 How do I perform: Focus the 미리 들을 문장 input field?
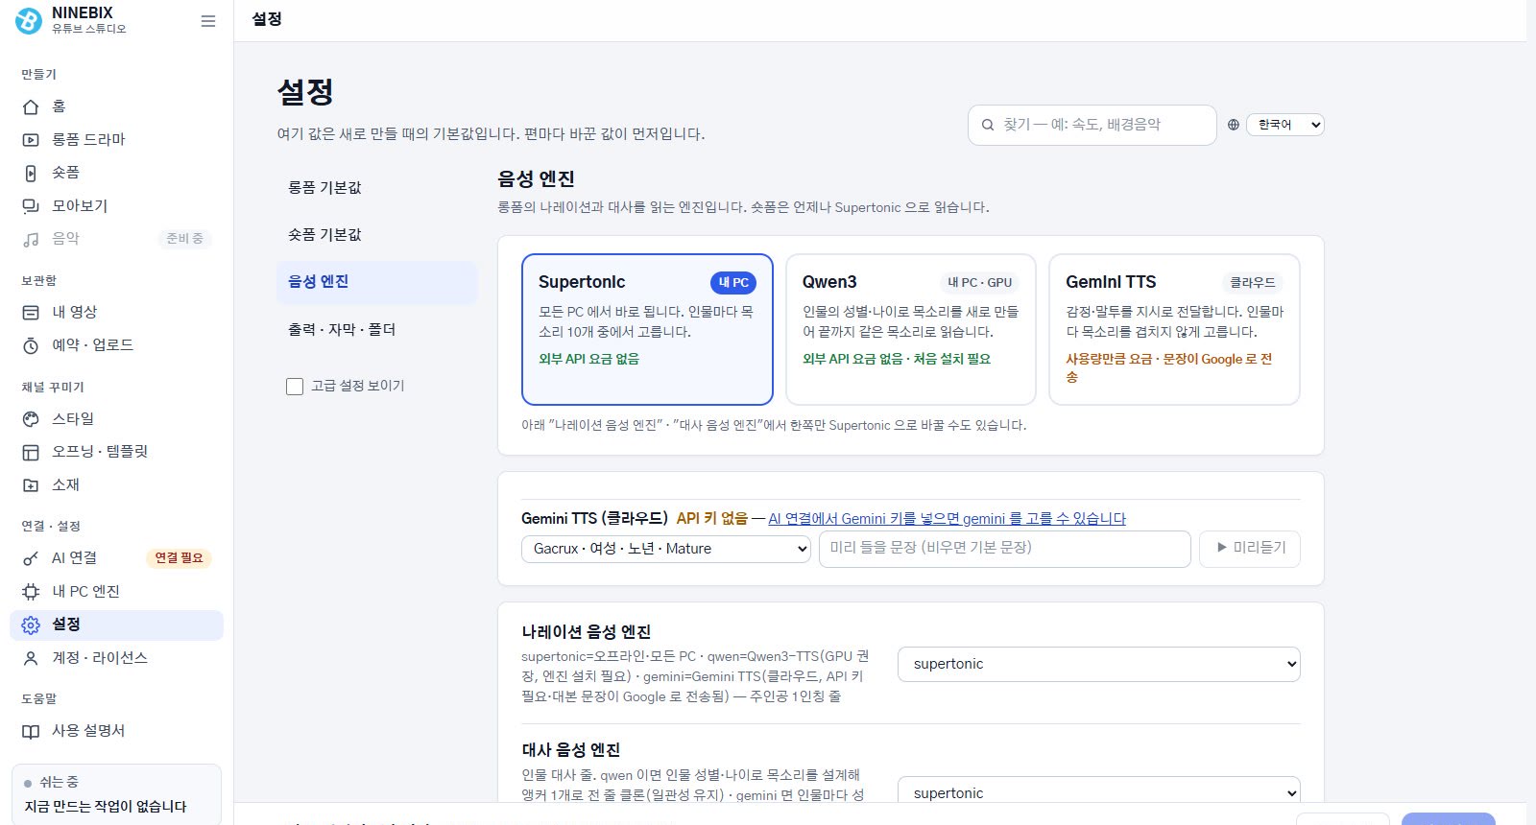(x=1005, y=549)
